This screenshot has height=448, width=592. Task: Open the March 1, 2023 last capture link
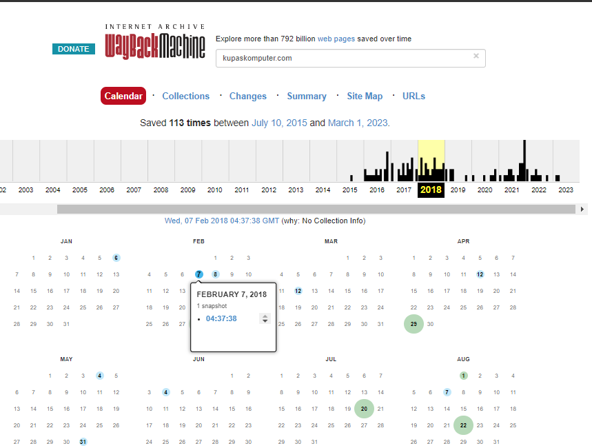pyautogui.click(x=358, y=123)
